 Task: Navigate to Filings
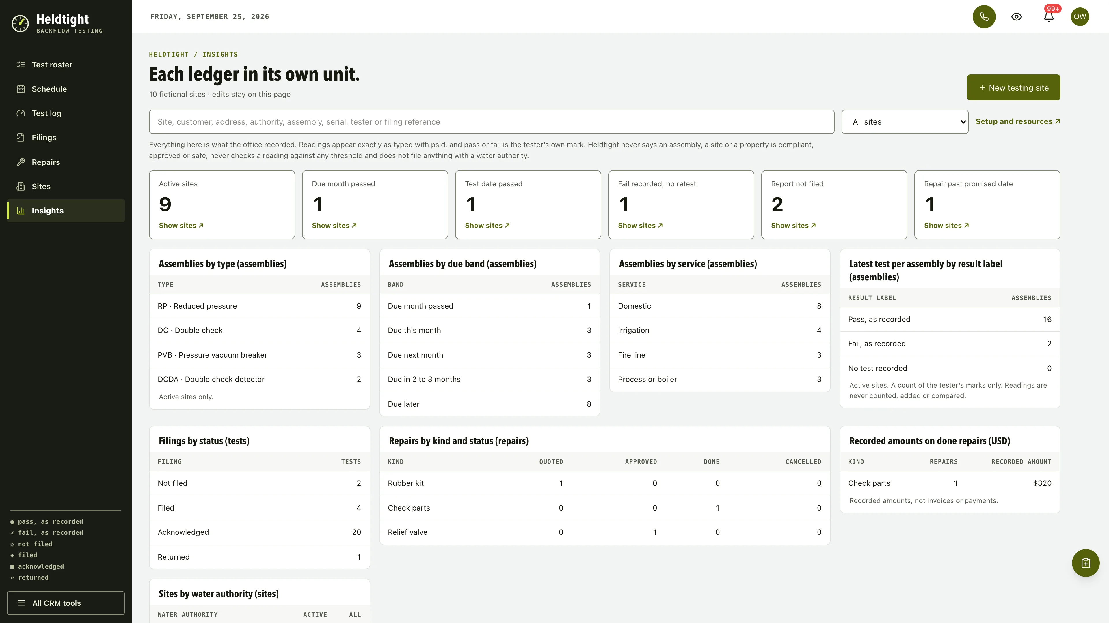coord(66,138)
